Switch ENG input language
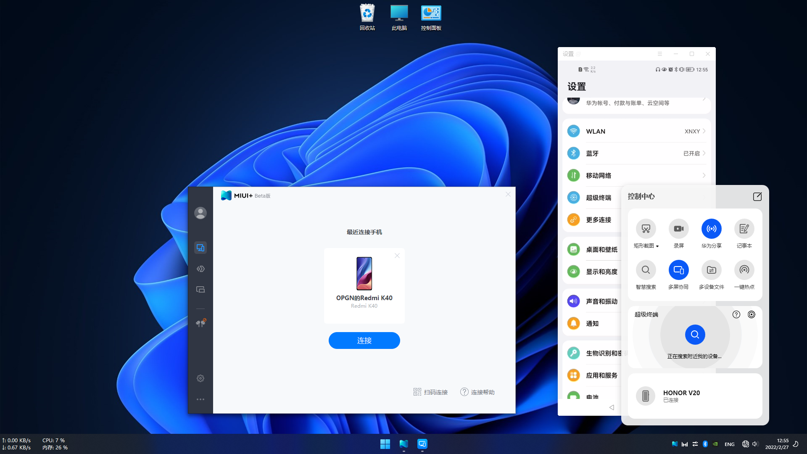The width and height of the screenshot is (807, 454). pos(730,444)
